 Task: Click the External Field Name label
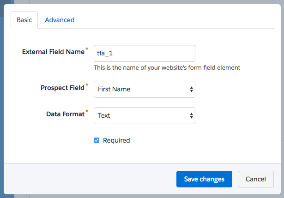point(53,52)
